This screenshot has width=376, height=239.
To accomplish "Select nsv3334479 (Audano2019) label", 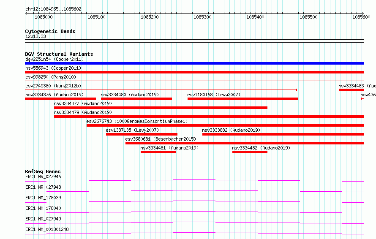I will pos(83,112).
